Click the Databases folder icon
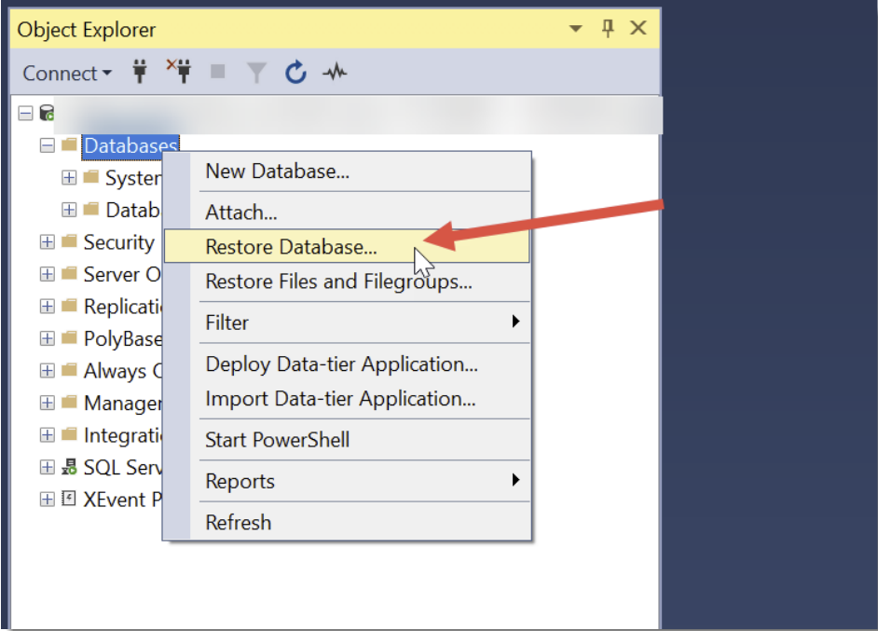Image resolution: width=878 pixels, height=631 pixels. pos(69,145)
